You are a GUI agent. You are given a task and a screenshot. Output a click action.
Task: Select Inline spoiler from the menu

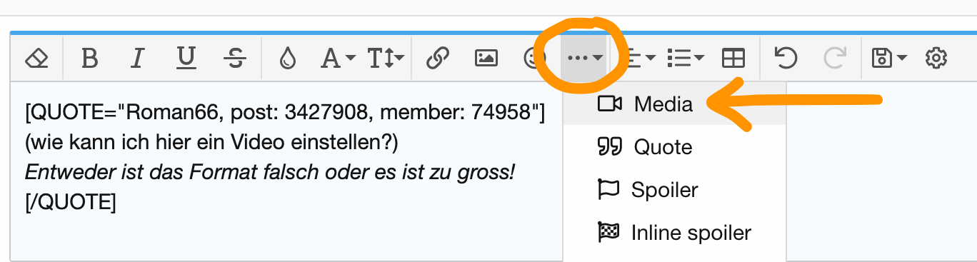tap(674, 233)
